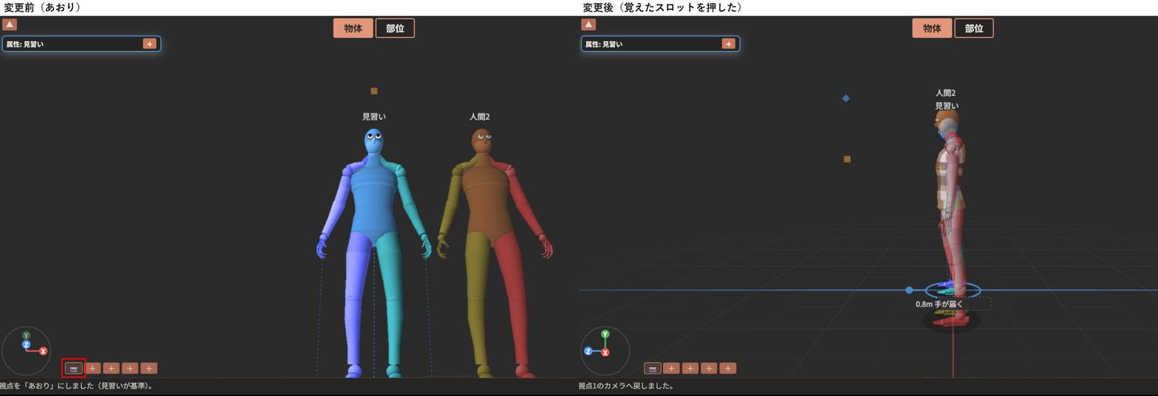
Task: Focus the 属性: 見習い field in the before view
Action: tap(81, 44)
